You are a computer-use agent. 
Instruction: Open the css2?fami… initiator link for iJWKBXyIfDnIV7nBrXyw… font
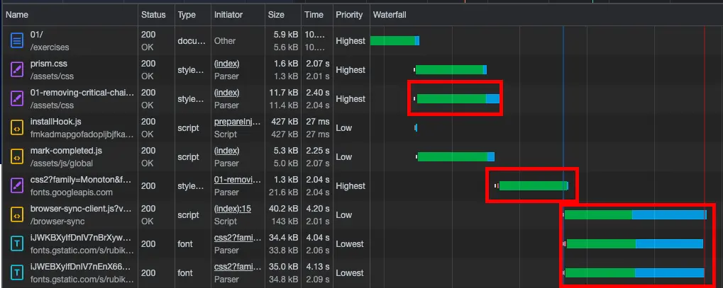pyautogui.click(x=238, y=237)
